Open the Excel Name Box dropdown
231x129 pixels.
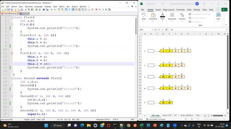[152, 30]
